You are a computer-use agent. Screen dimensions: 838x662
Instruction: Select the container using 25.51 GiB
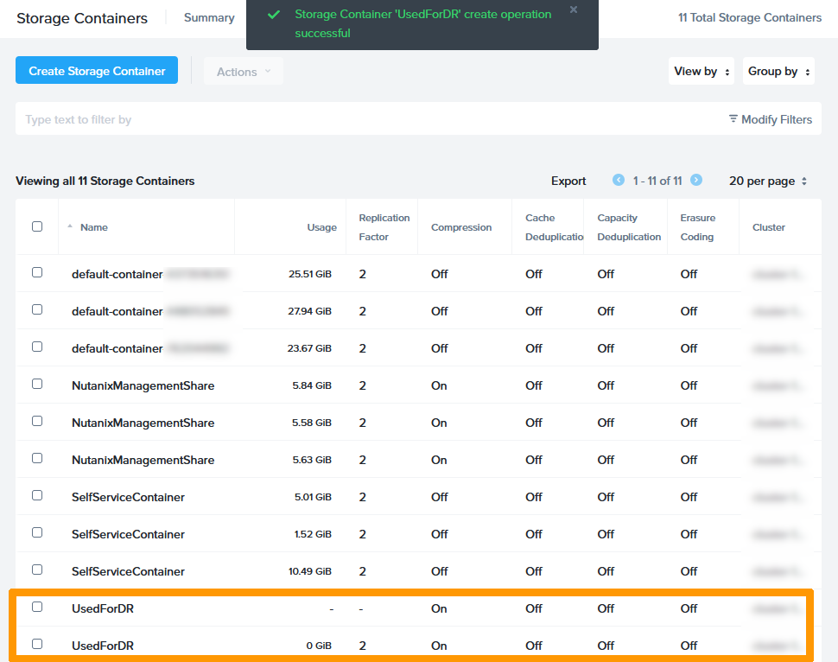tap(37, 272)
